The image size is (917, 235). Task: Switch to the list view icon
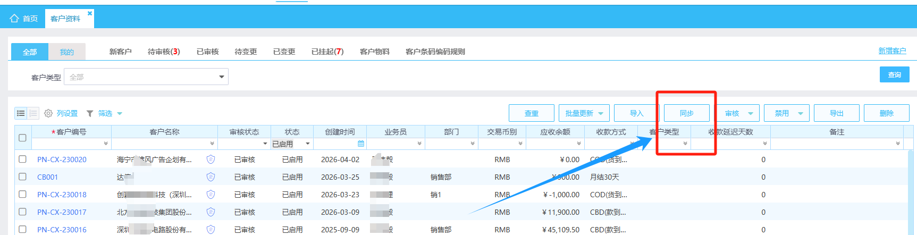[21, 113]
